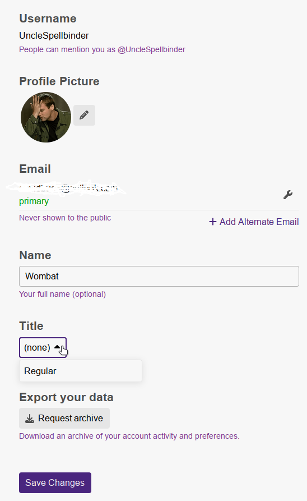Viewport: 307px width, 501px height.
Task: Click the UncleSpellbinder username text
Action: pos(54,35)
